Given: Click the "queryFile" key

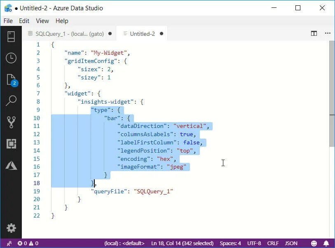Looking at the screenshot, I should tap(109, 192).
